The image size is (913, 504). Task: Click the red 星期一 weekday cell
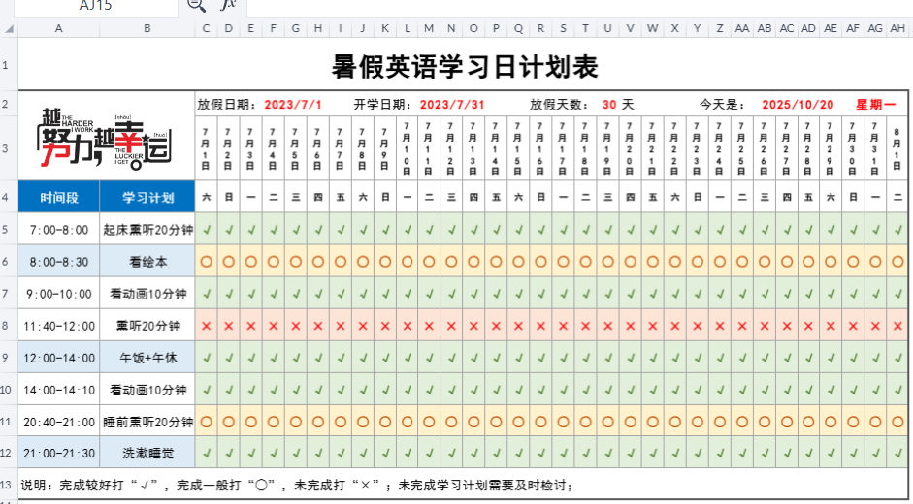click(875, 105)
